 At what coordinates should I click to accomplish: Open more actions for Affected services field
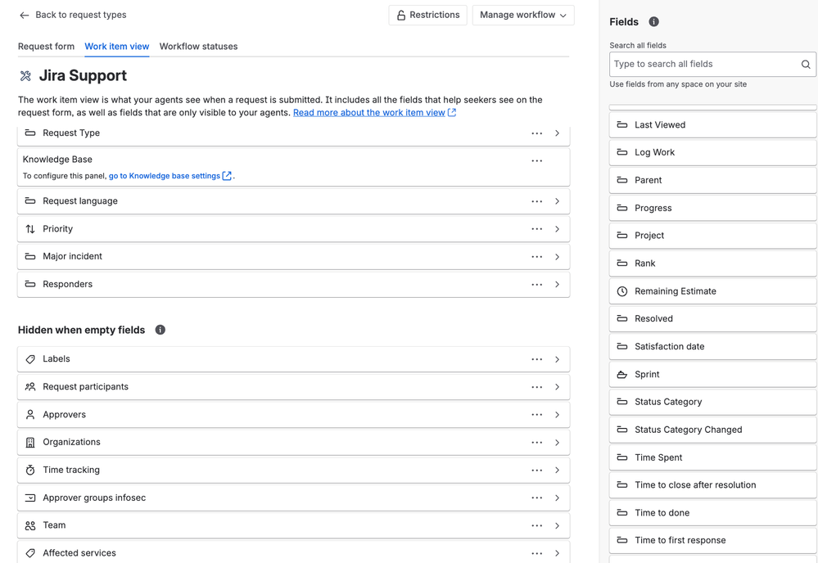[x=537, y=554]
